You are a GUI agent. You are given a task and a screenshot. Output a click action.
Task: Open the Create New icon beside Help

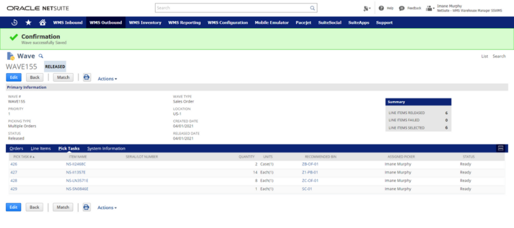(367, 8)
